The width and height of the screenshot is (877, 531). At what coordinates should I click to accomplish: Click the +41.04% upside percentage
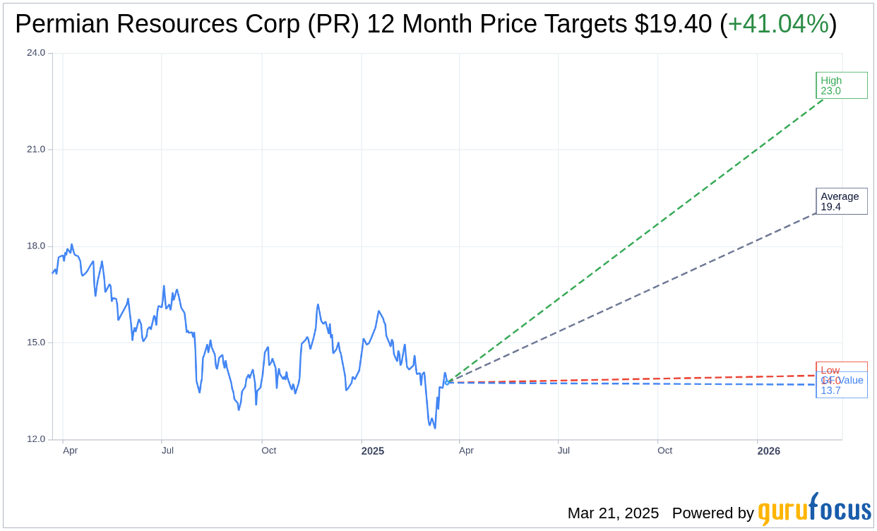point(778,24)
